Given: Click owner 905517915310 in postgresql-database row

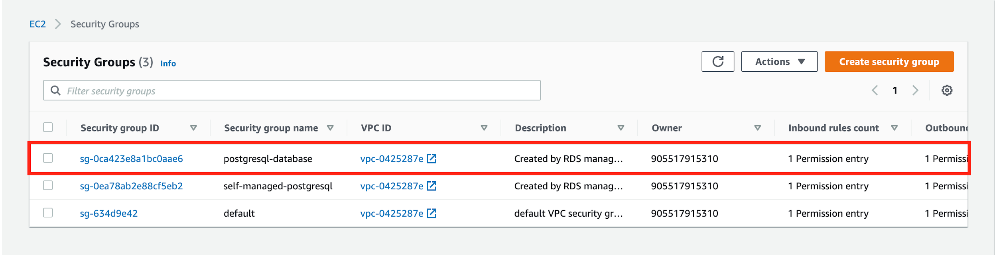Looking at the screenshot, I should coord(684,159).
